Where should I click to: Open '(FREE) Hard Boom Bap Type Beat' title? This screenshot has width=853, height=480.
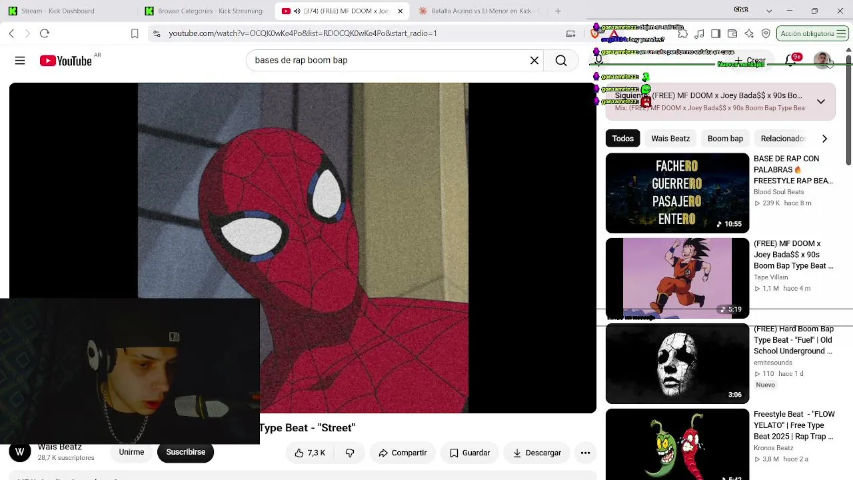(x=794, y=340)
